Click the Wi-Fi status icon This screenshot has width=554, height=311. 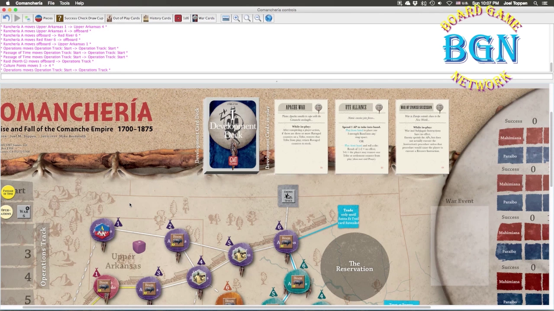(x=449, y=3)
